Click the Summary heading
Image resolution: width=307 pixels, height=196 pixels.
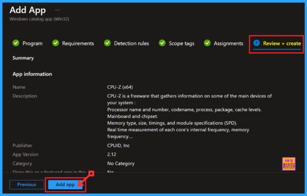[23, 58]
